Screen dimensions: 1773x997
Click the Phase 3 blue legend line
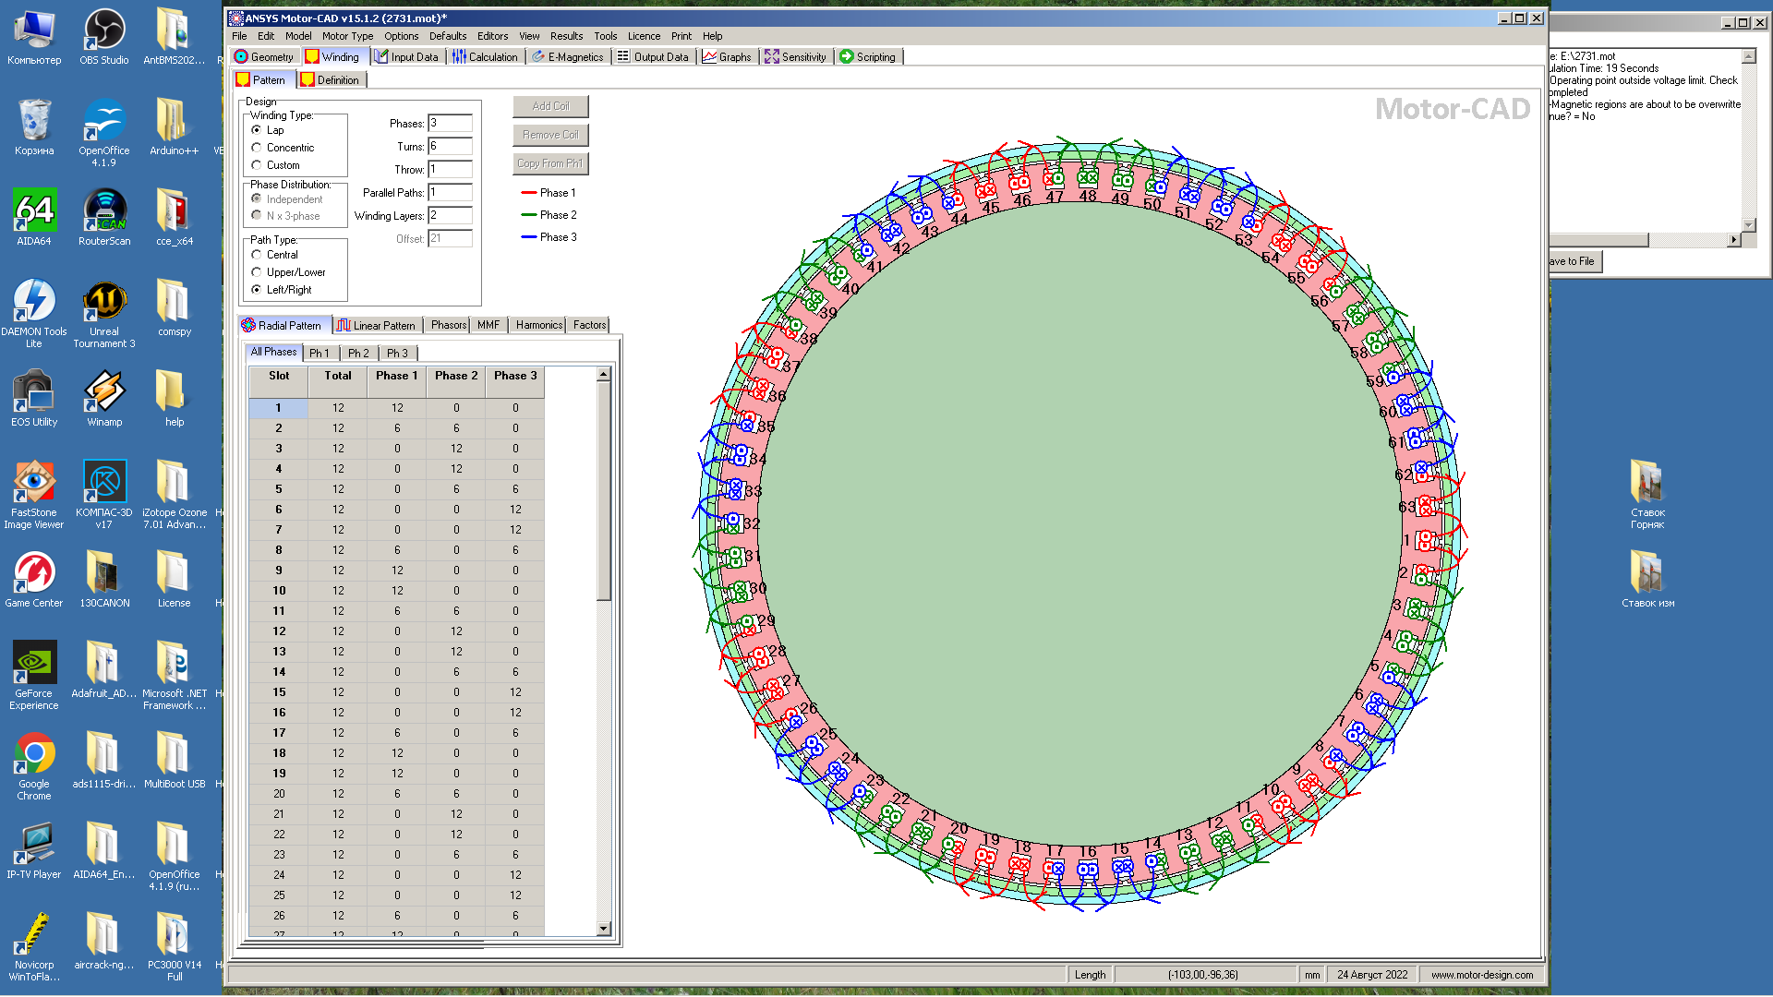coord(529,237)
